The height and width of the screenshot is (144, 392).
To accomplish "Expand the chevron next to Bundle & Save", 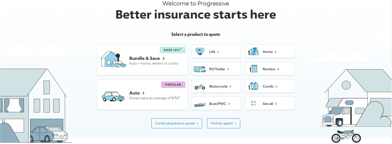I will click(x=163, y=58).
